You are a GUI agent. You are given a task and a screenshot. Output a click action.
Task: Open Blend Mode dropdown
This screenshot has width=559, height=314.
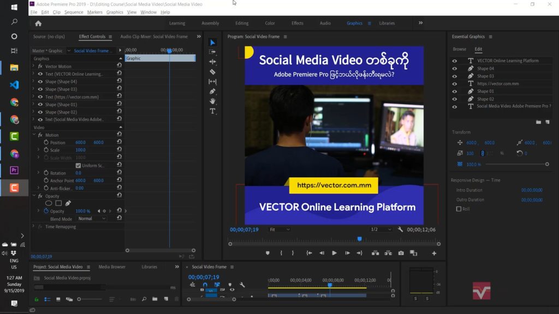[92, 219]
